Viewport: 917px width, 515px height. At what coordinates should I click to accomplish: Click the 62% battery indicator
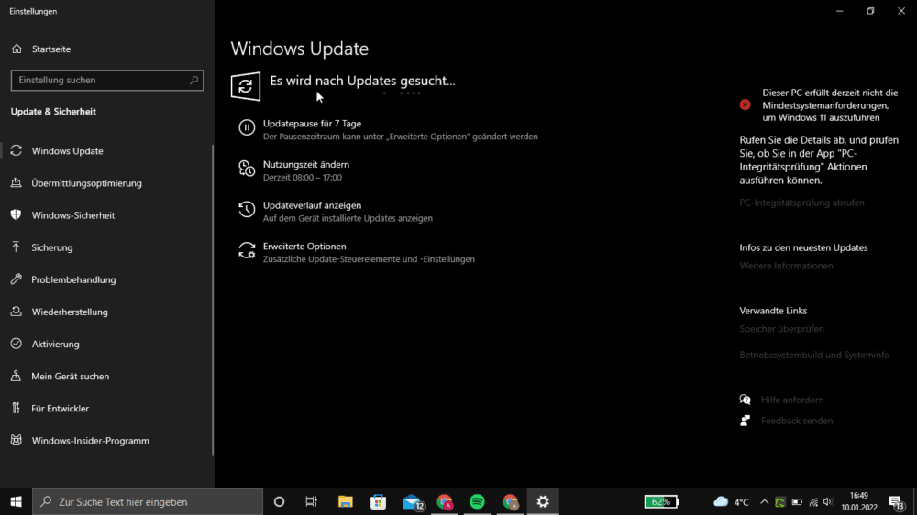tap(661, 501)
